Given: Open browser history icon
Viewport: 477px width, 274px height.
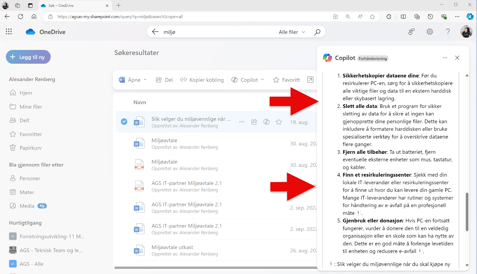Looking at the screenshot, I should [430, 17].
